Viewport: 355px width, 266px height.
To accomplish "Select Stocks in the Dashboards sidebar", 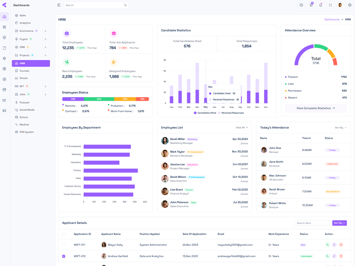I will 24,78.
